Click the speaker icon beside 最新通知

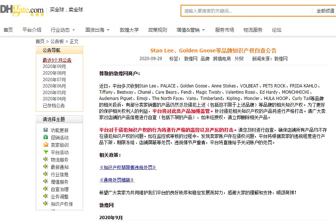pos(46,167)
